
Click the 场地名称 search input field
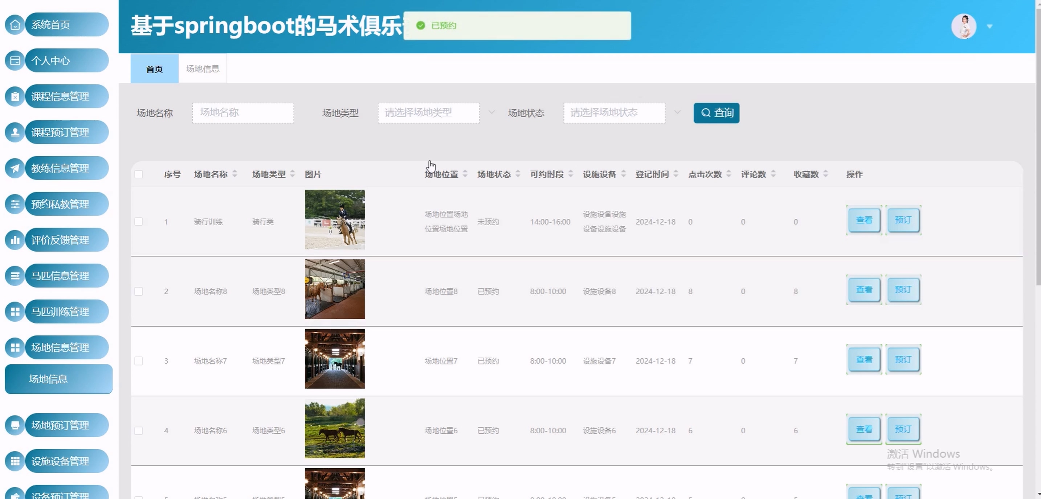click(243, 113)
